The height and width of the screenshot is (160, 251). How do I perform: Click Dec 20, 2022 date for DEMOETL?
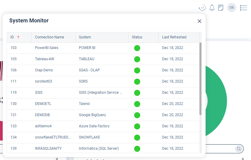(173, 103)
